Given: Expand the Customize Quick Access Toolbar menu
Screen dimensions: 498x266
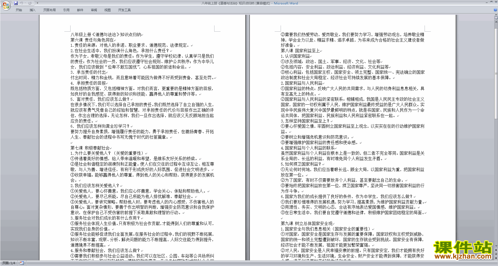Looking at the screenshot, I should (37, 3).
